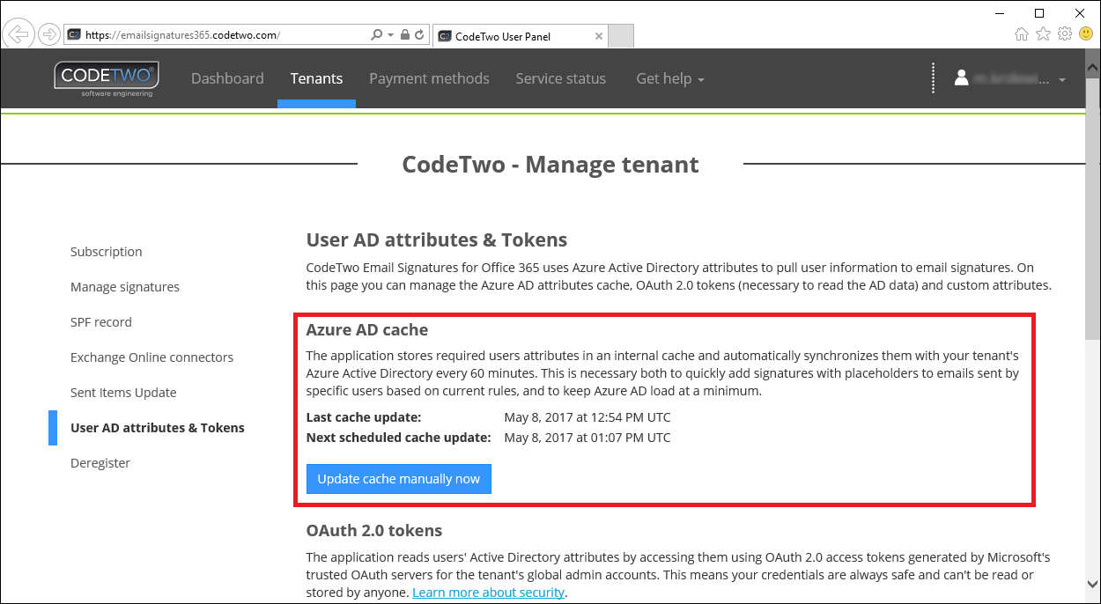Open the Deregister section

tap(100, 463)
